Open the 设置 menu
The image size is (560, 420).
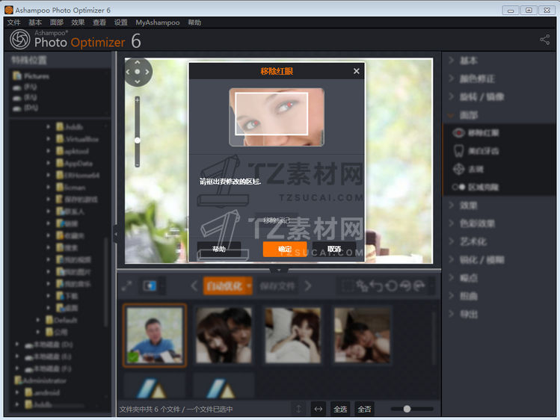coord(120,22)
